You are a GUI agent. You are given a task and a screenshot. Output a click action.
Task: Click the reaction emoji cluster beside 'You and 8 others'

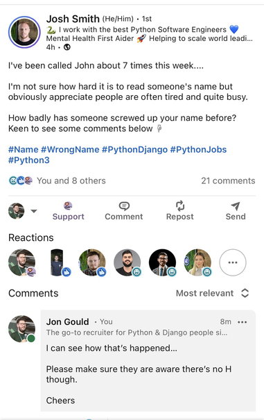(x=20, y=180)
